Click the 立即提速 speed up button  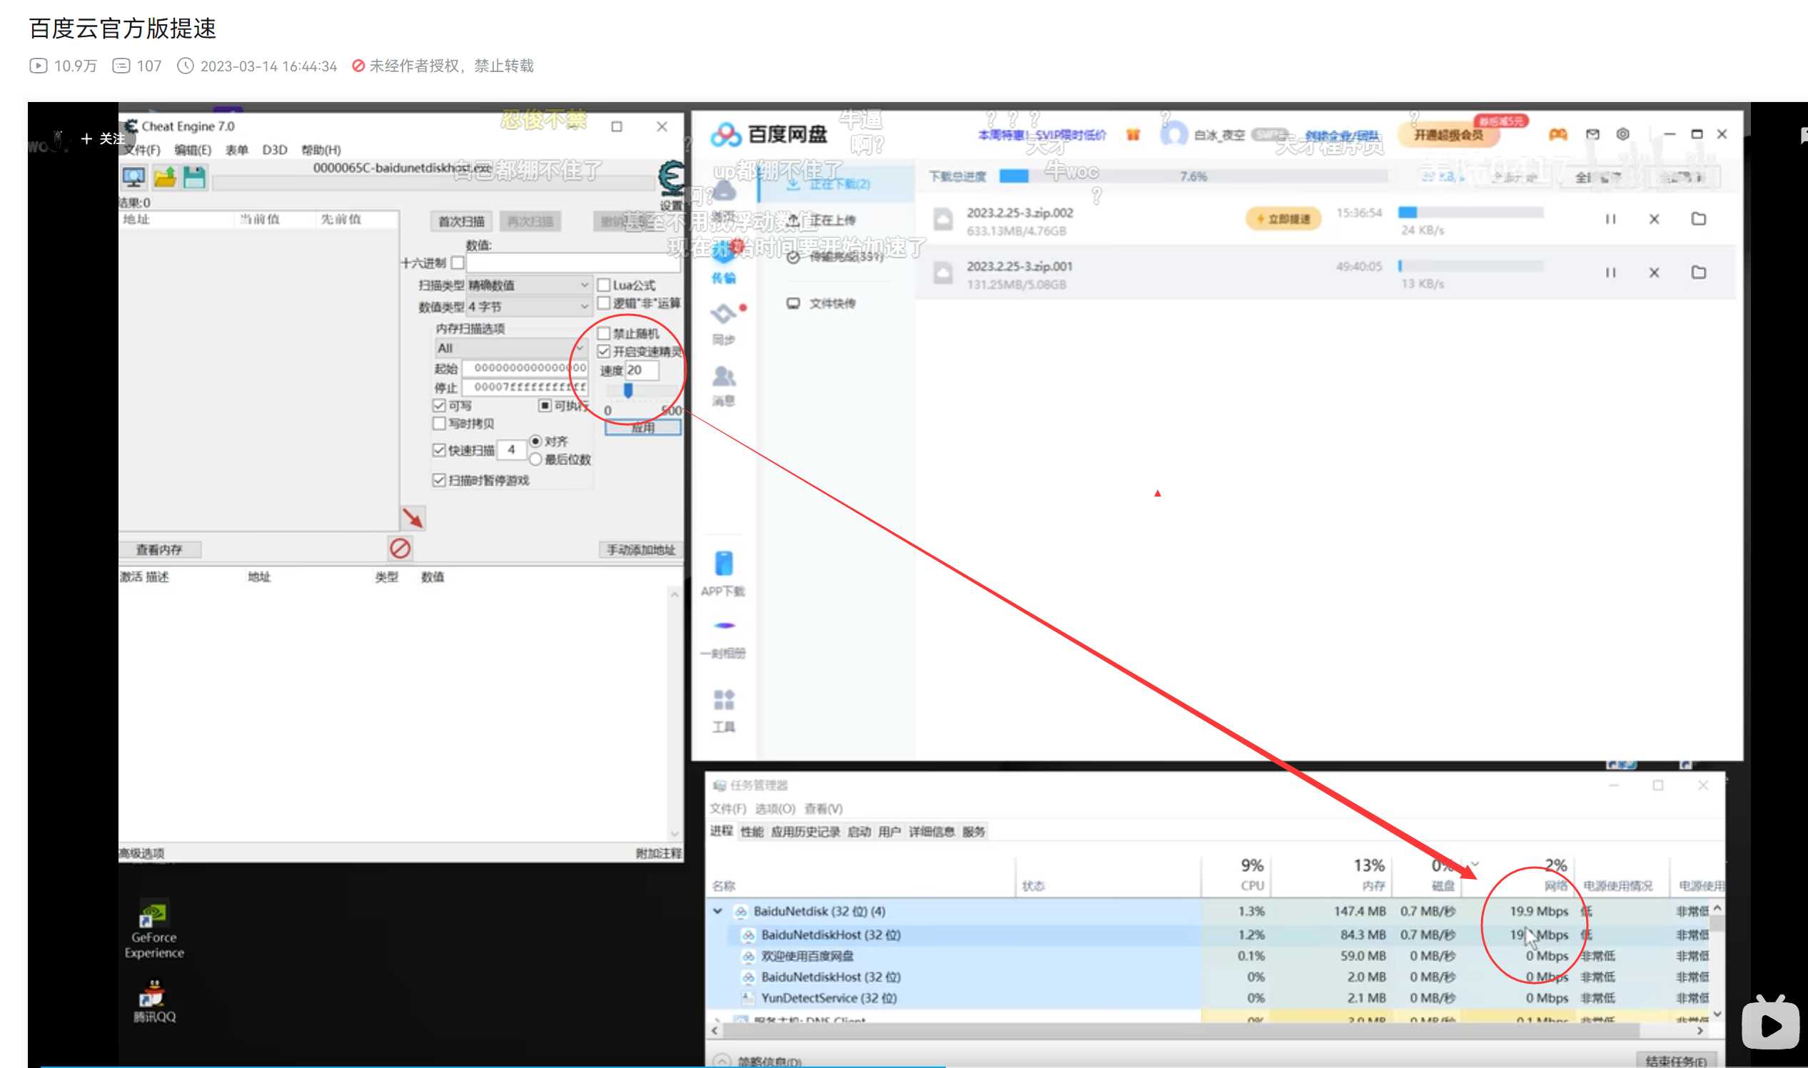[x=1283, y=219]
